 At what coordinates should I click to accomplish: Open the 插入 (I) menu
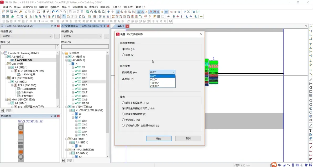pyautogui.click(x=66, y=7)
